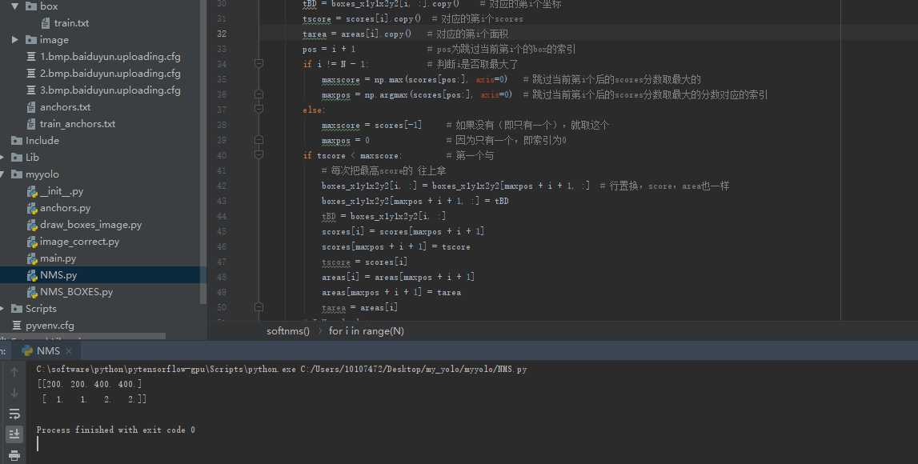The height and width of the screenshot is (464, 918).
Task: Click the Include folder icon
Action: pos(16,141)
